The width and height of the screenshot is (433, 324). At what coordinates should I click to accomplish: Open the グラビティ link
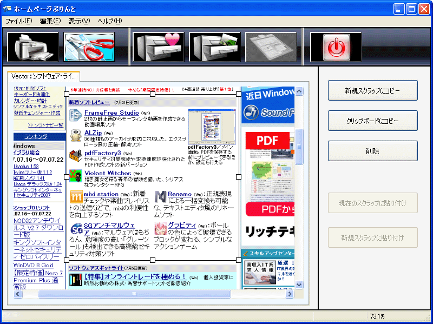click(x=182, y=225)
